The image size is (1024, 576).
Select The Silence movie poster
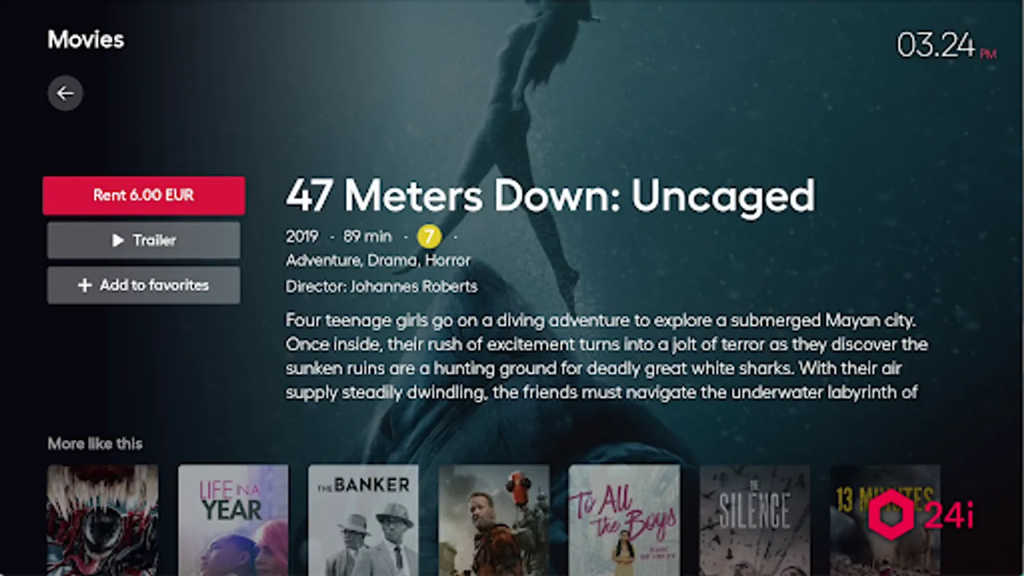coord(755,520)
